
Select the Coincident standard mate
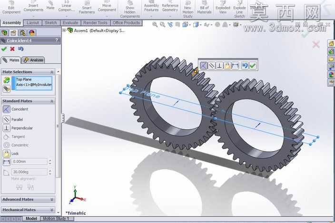pos(6,109)
